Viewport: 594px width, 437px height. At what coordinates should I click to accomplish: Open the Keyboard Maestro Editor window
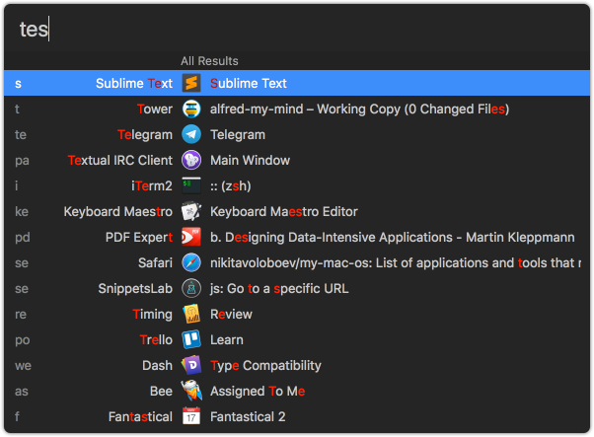pos(284,212)
